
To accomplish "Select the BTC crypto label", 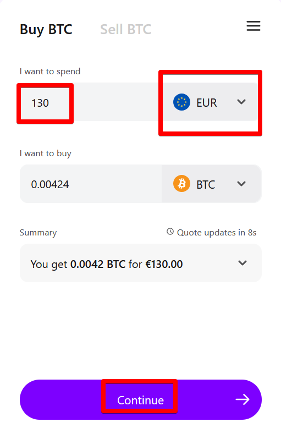I will coord(206,185).
